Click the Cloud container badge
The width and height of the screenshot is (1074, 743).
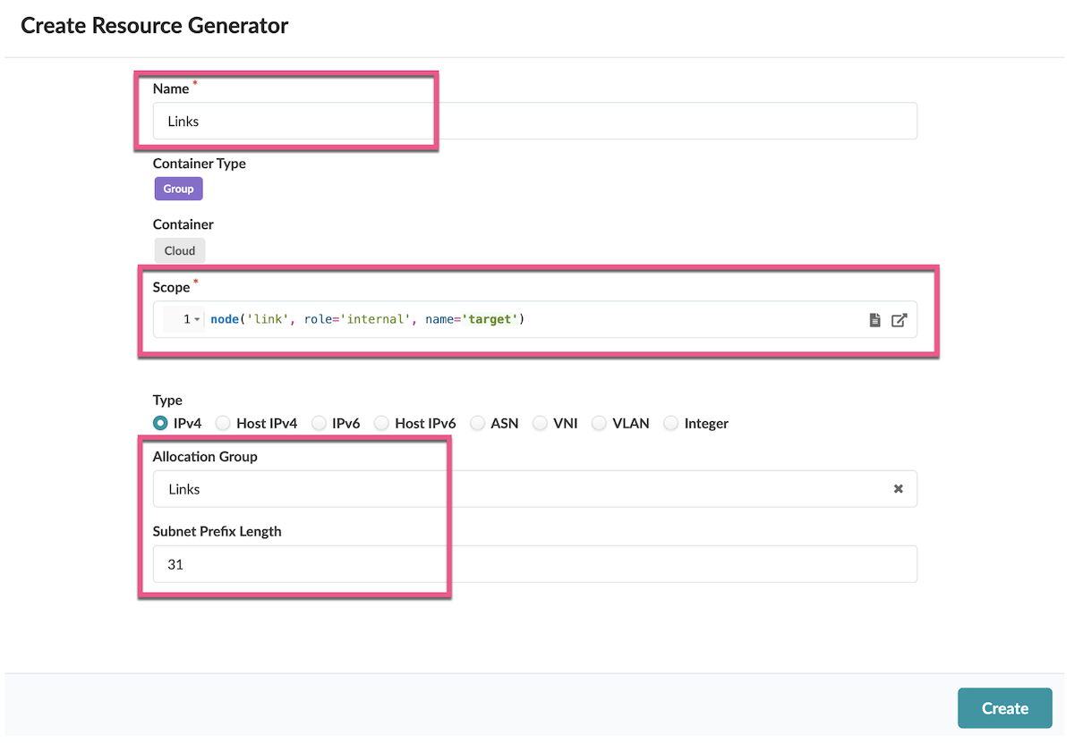[180, 250]
